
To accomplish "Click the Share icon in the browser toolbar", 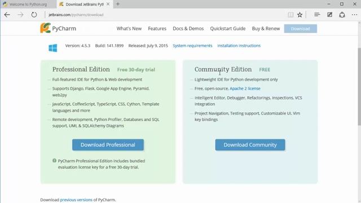I will point(342,15).
